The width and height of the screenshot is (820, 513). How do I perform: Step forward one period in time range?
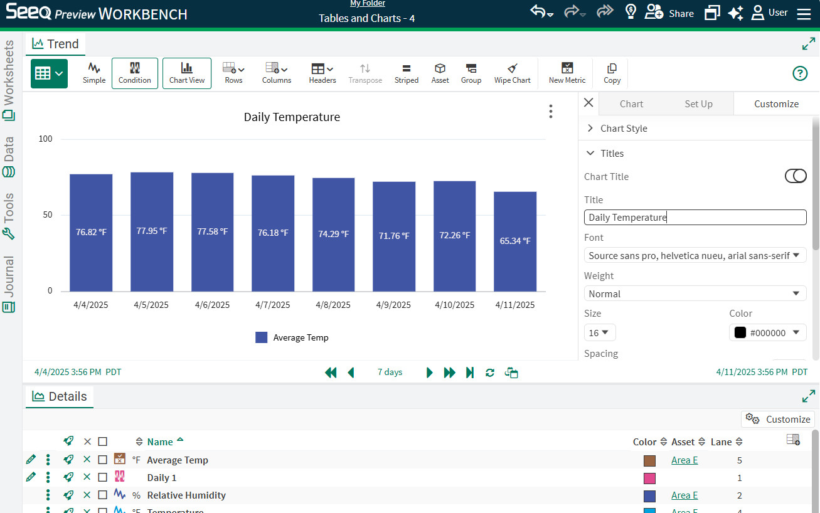pyautogui.click(x=430, y=373)
